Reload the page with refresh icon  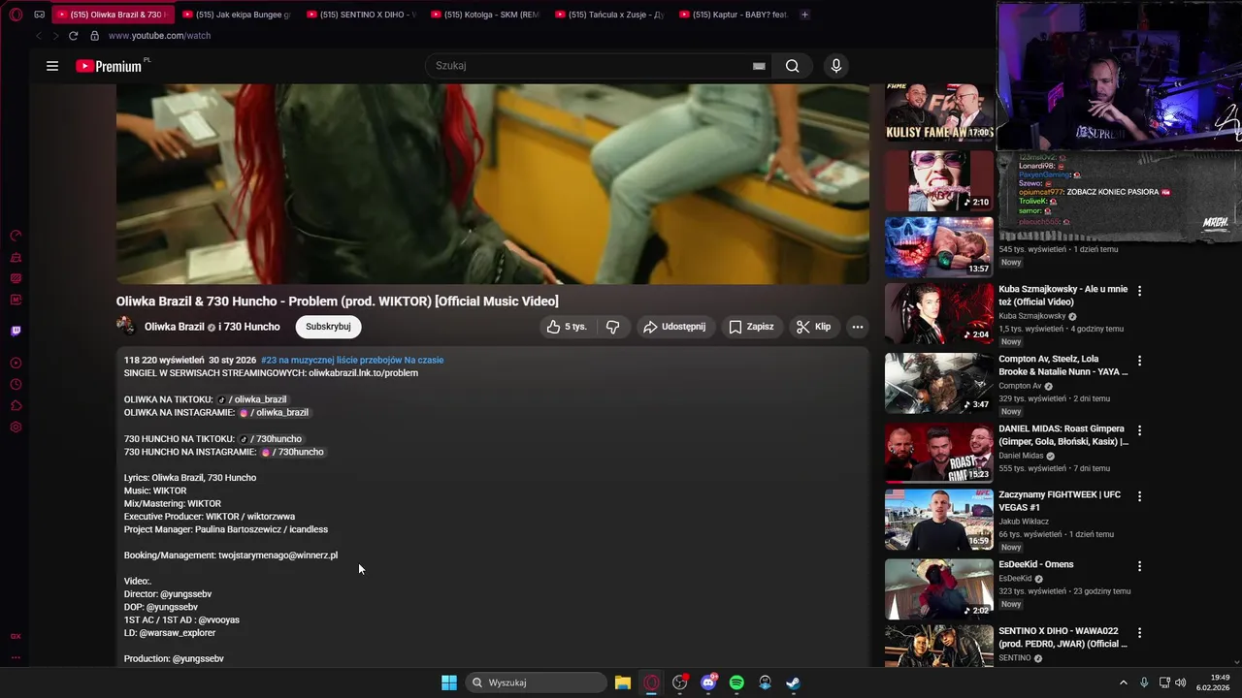point(73,36)
